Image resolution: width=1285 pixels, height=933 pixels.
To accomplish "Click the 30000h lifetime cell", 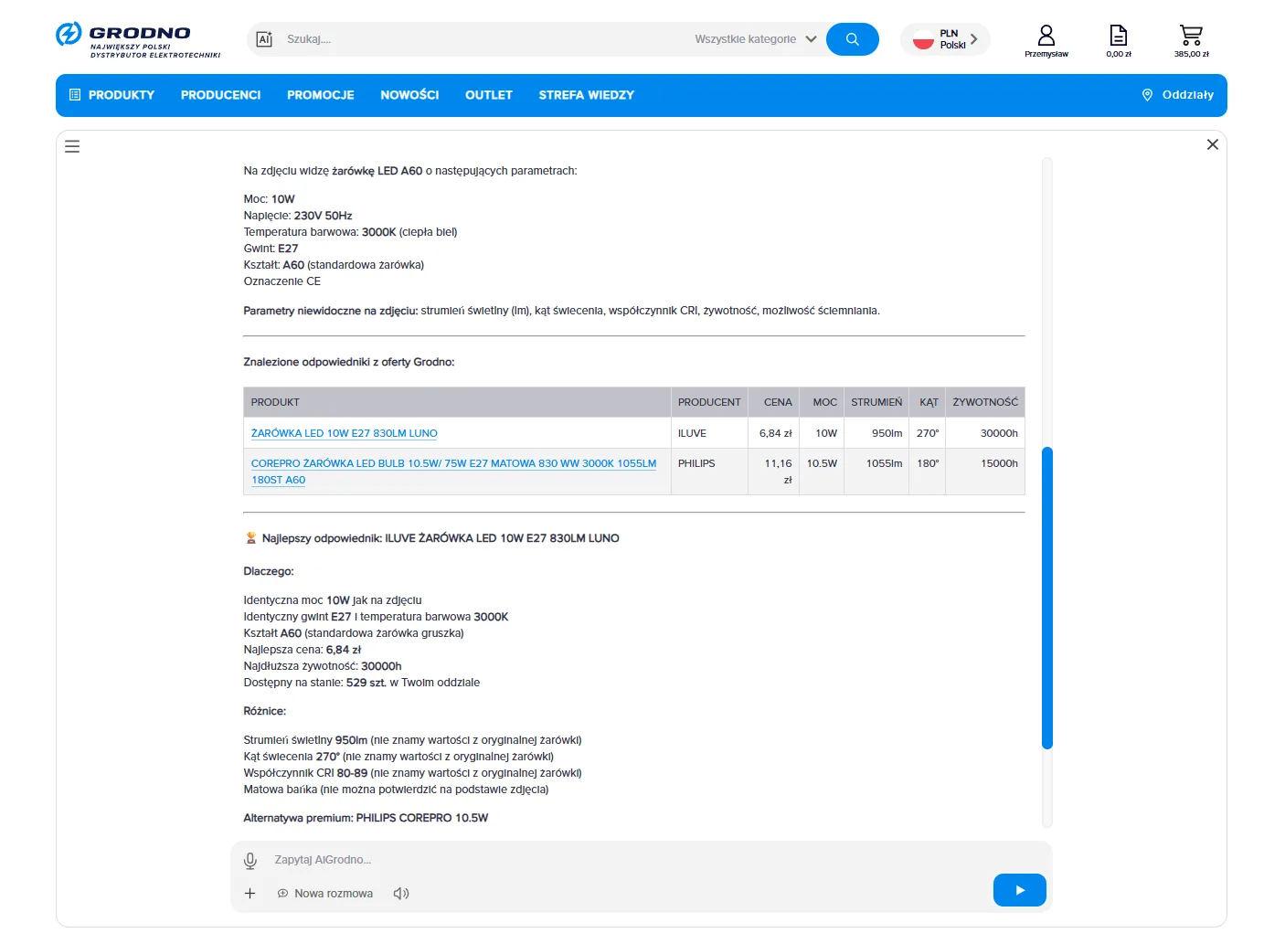I will [985, 433].
